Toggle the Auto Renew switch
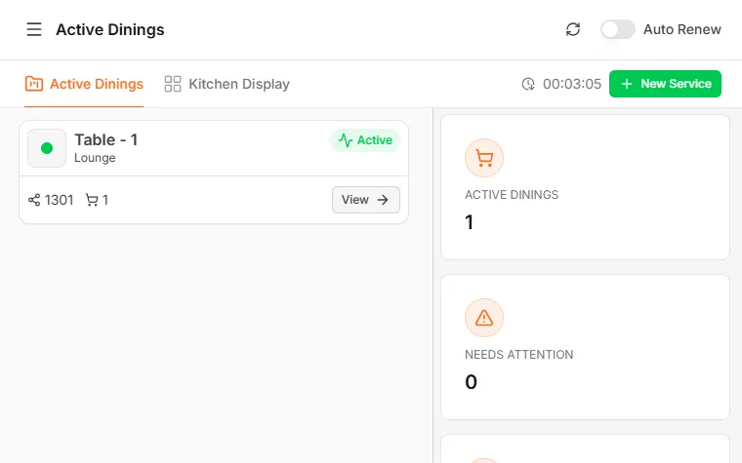Image resolution: width=742 pixels, height=463 pixels. [617, 29]
